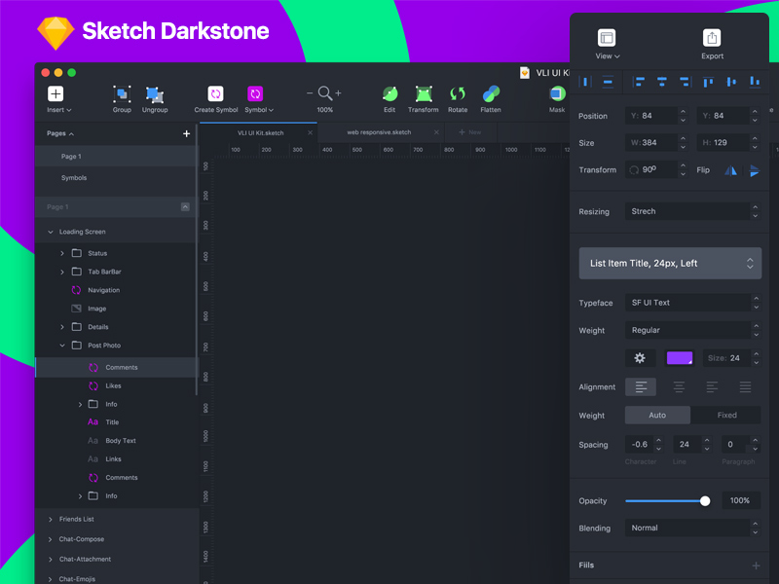Click the Create Symbol icon

click(x=216, y=94)
